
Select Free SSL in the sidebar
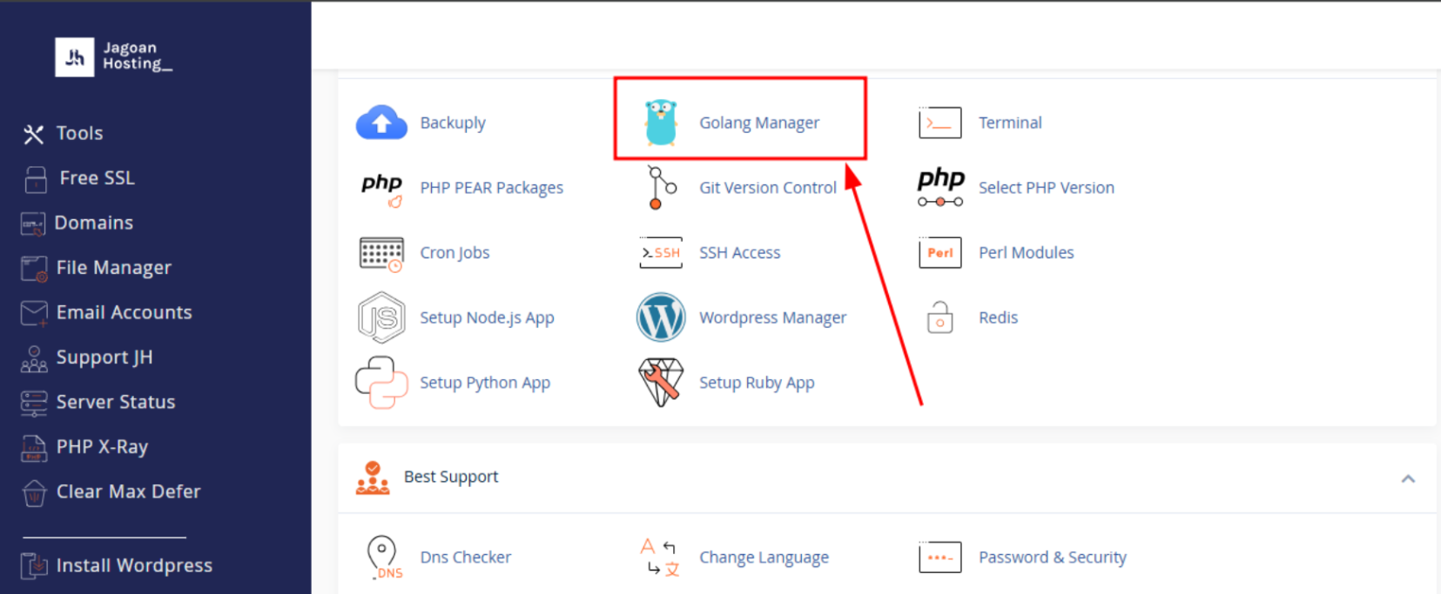[97, 178]
